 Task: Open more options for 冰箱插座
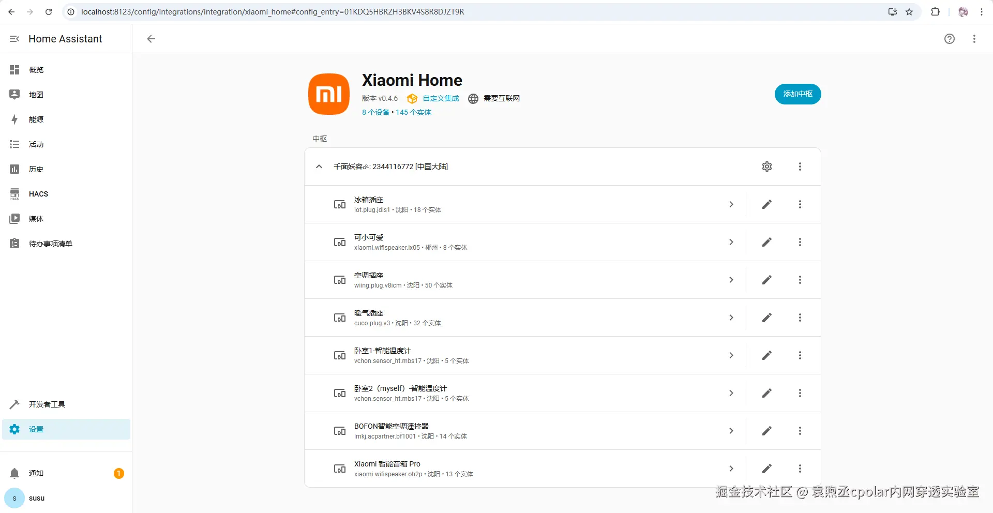click(x=800, y=204)
